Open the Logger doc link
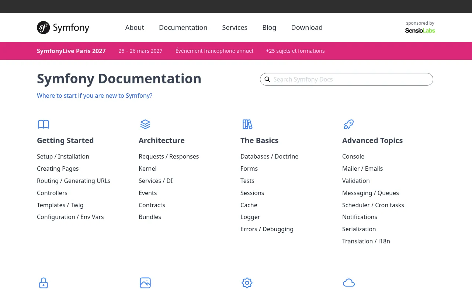This screenshot has width=472, height=295. (250, 217)
